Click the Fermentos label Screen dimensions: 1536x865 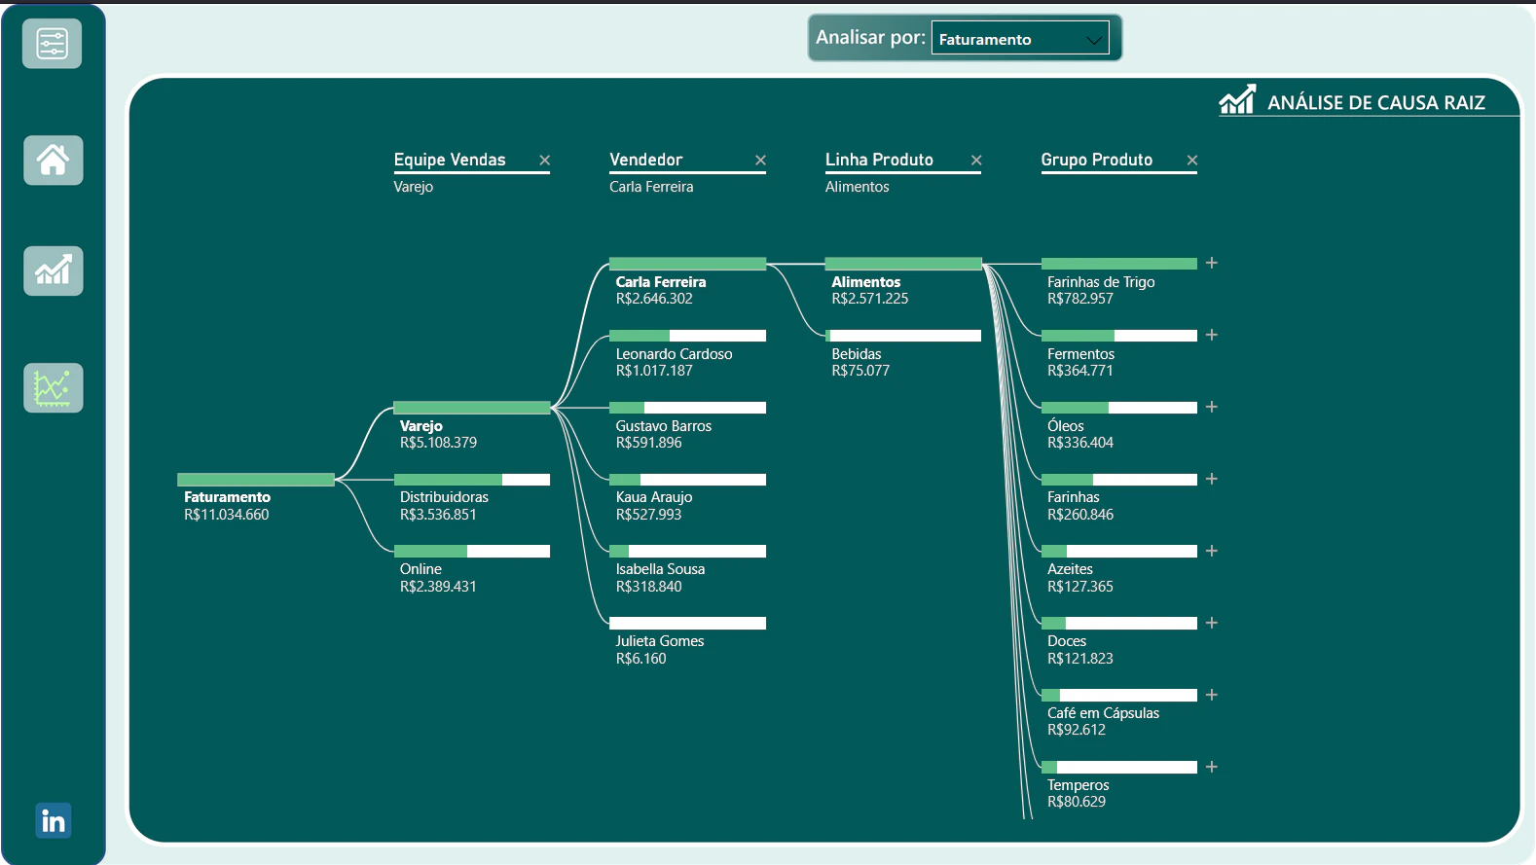pos(1080,354)
